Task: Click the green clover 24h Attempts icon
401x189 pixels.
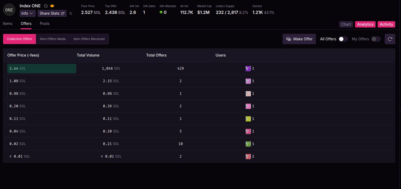Action: coord(161,12)
